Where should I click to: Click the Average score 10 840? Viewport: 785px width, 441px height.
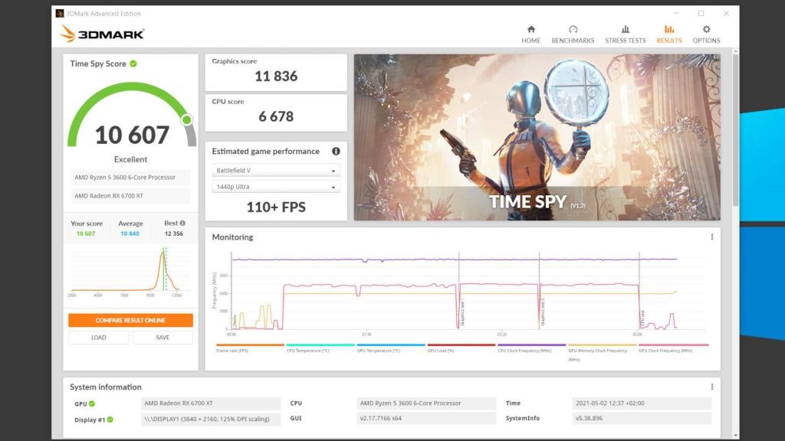130,234
